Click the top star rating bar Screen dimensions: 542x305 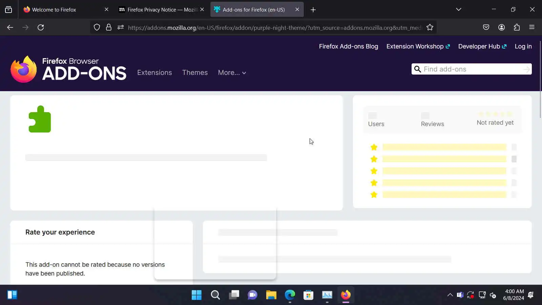(444, 147)
